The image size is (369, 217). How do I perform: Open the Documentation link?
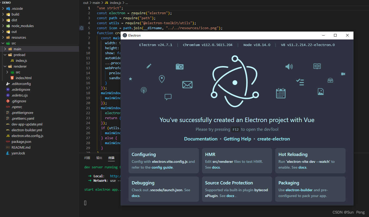click(x=201, y=139)
